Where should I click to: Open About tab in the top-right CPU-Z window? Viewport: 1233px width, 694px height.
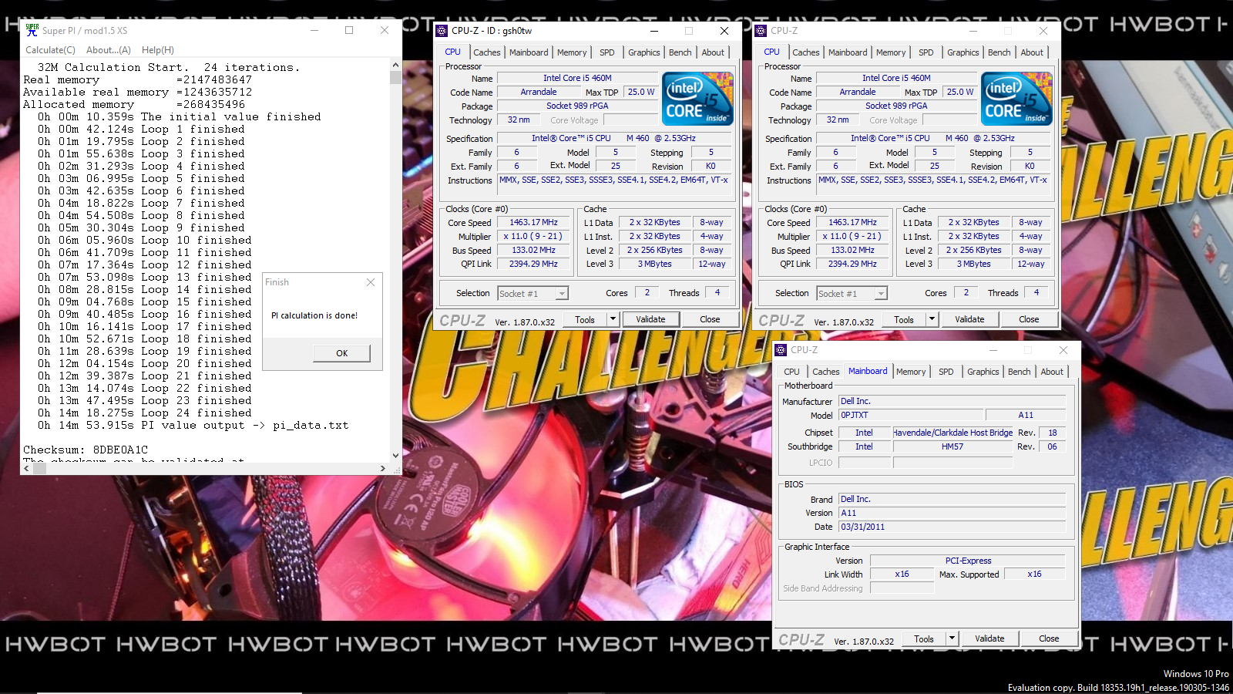[x=1032, y=52]
